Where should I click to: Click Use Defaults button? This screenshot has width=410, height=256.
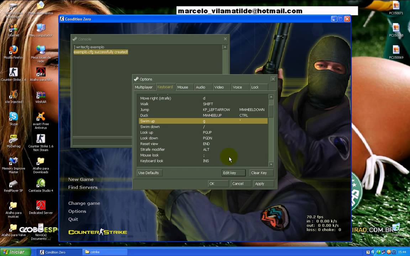click(149, 173)
